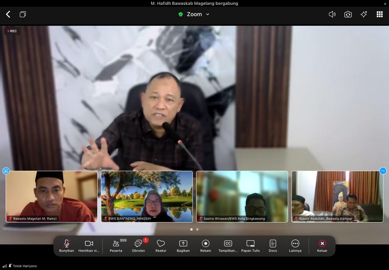
Task: Toggle captions with Tampilkan CC button
Action: pos(228,246)
